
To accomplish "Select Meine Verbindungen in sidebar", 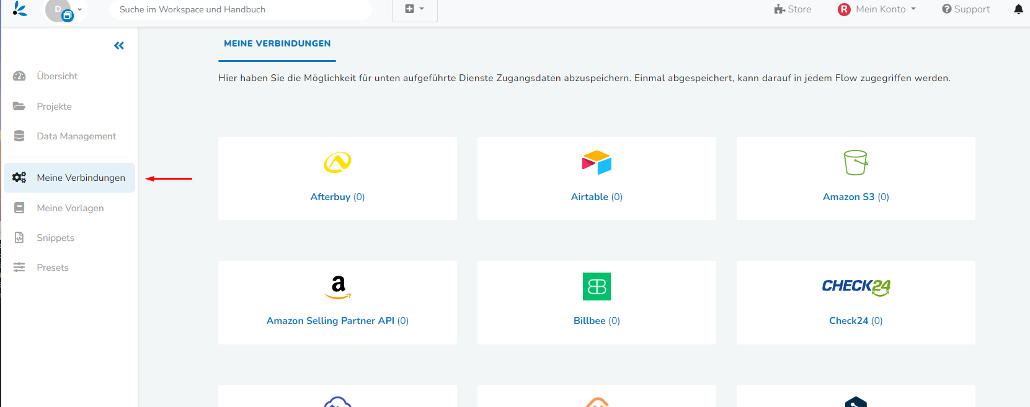I will (69, 178).
